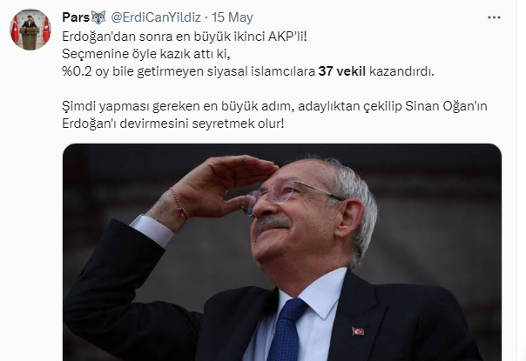Click the eyeglasses in the photo

tap(291, 196)
